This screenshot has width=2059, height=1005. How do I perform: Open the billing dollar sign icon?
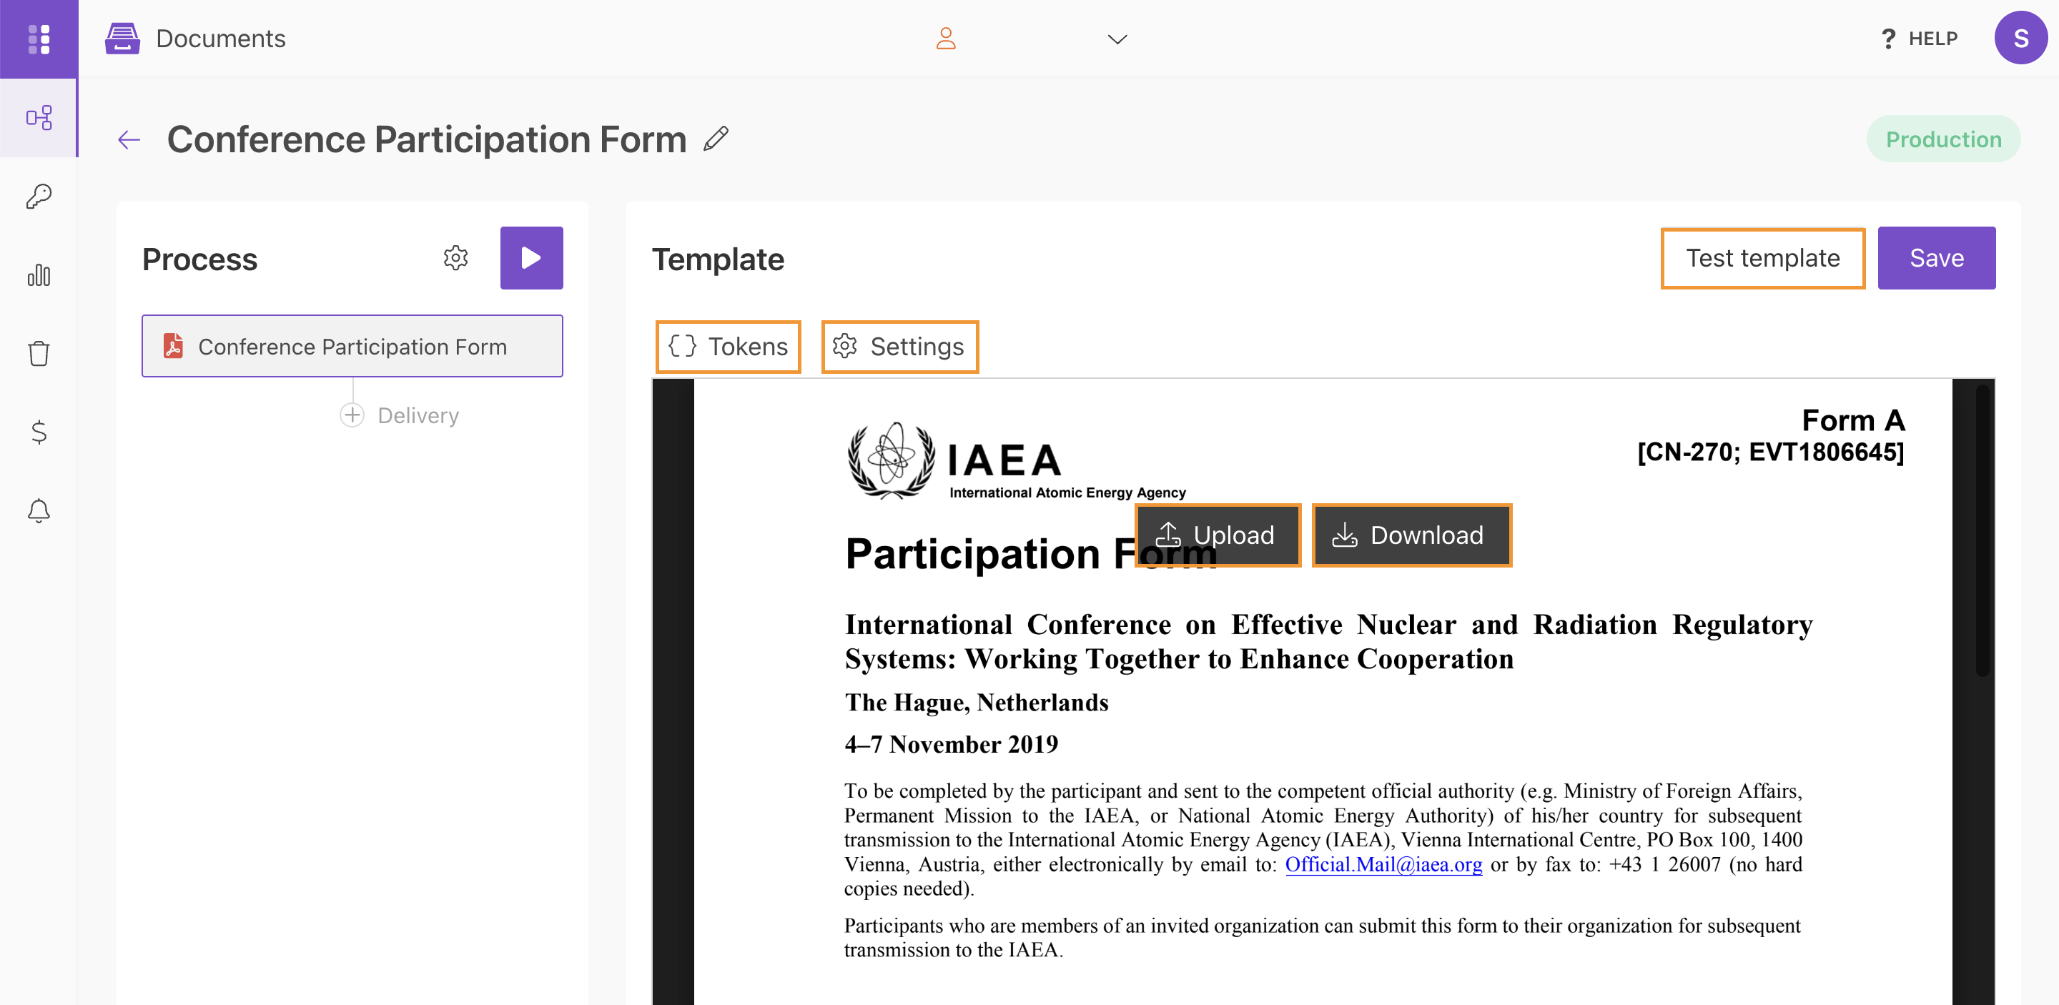39,432
